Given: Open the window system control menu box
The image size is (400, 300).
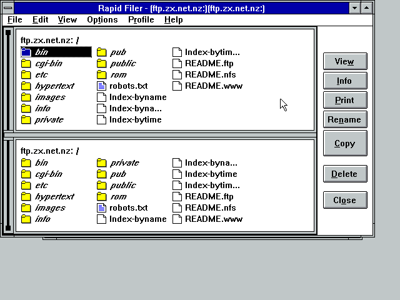Looking at the screenshot, I should pos(8,7).
